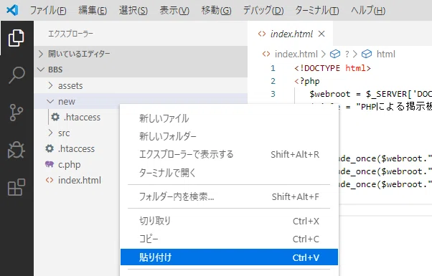Close the index.html editor tab
This screenshot has height=276, width=432.
(321, 34)
